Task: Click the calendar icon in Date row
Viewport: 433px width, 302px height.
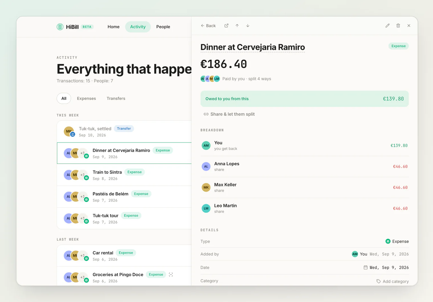Action: pyautogui.click(x=365, y=268)
